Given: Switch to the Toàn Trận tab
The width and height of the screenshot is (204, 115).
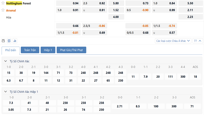Looking at the screenshot, I should 30,50.
